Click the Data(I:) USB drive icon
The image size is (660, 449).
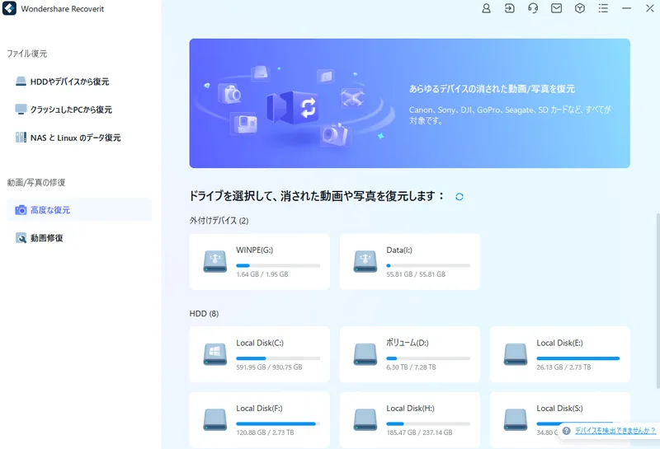tap(365, 261)
